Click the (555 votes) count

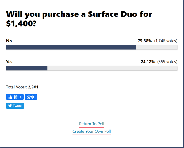(167, 62)
